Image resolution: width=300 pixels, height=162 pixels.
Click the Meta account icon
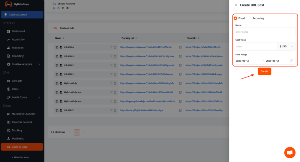pyautogui.click(x=54, y=8)
